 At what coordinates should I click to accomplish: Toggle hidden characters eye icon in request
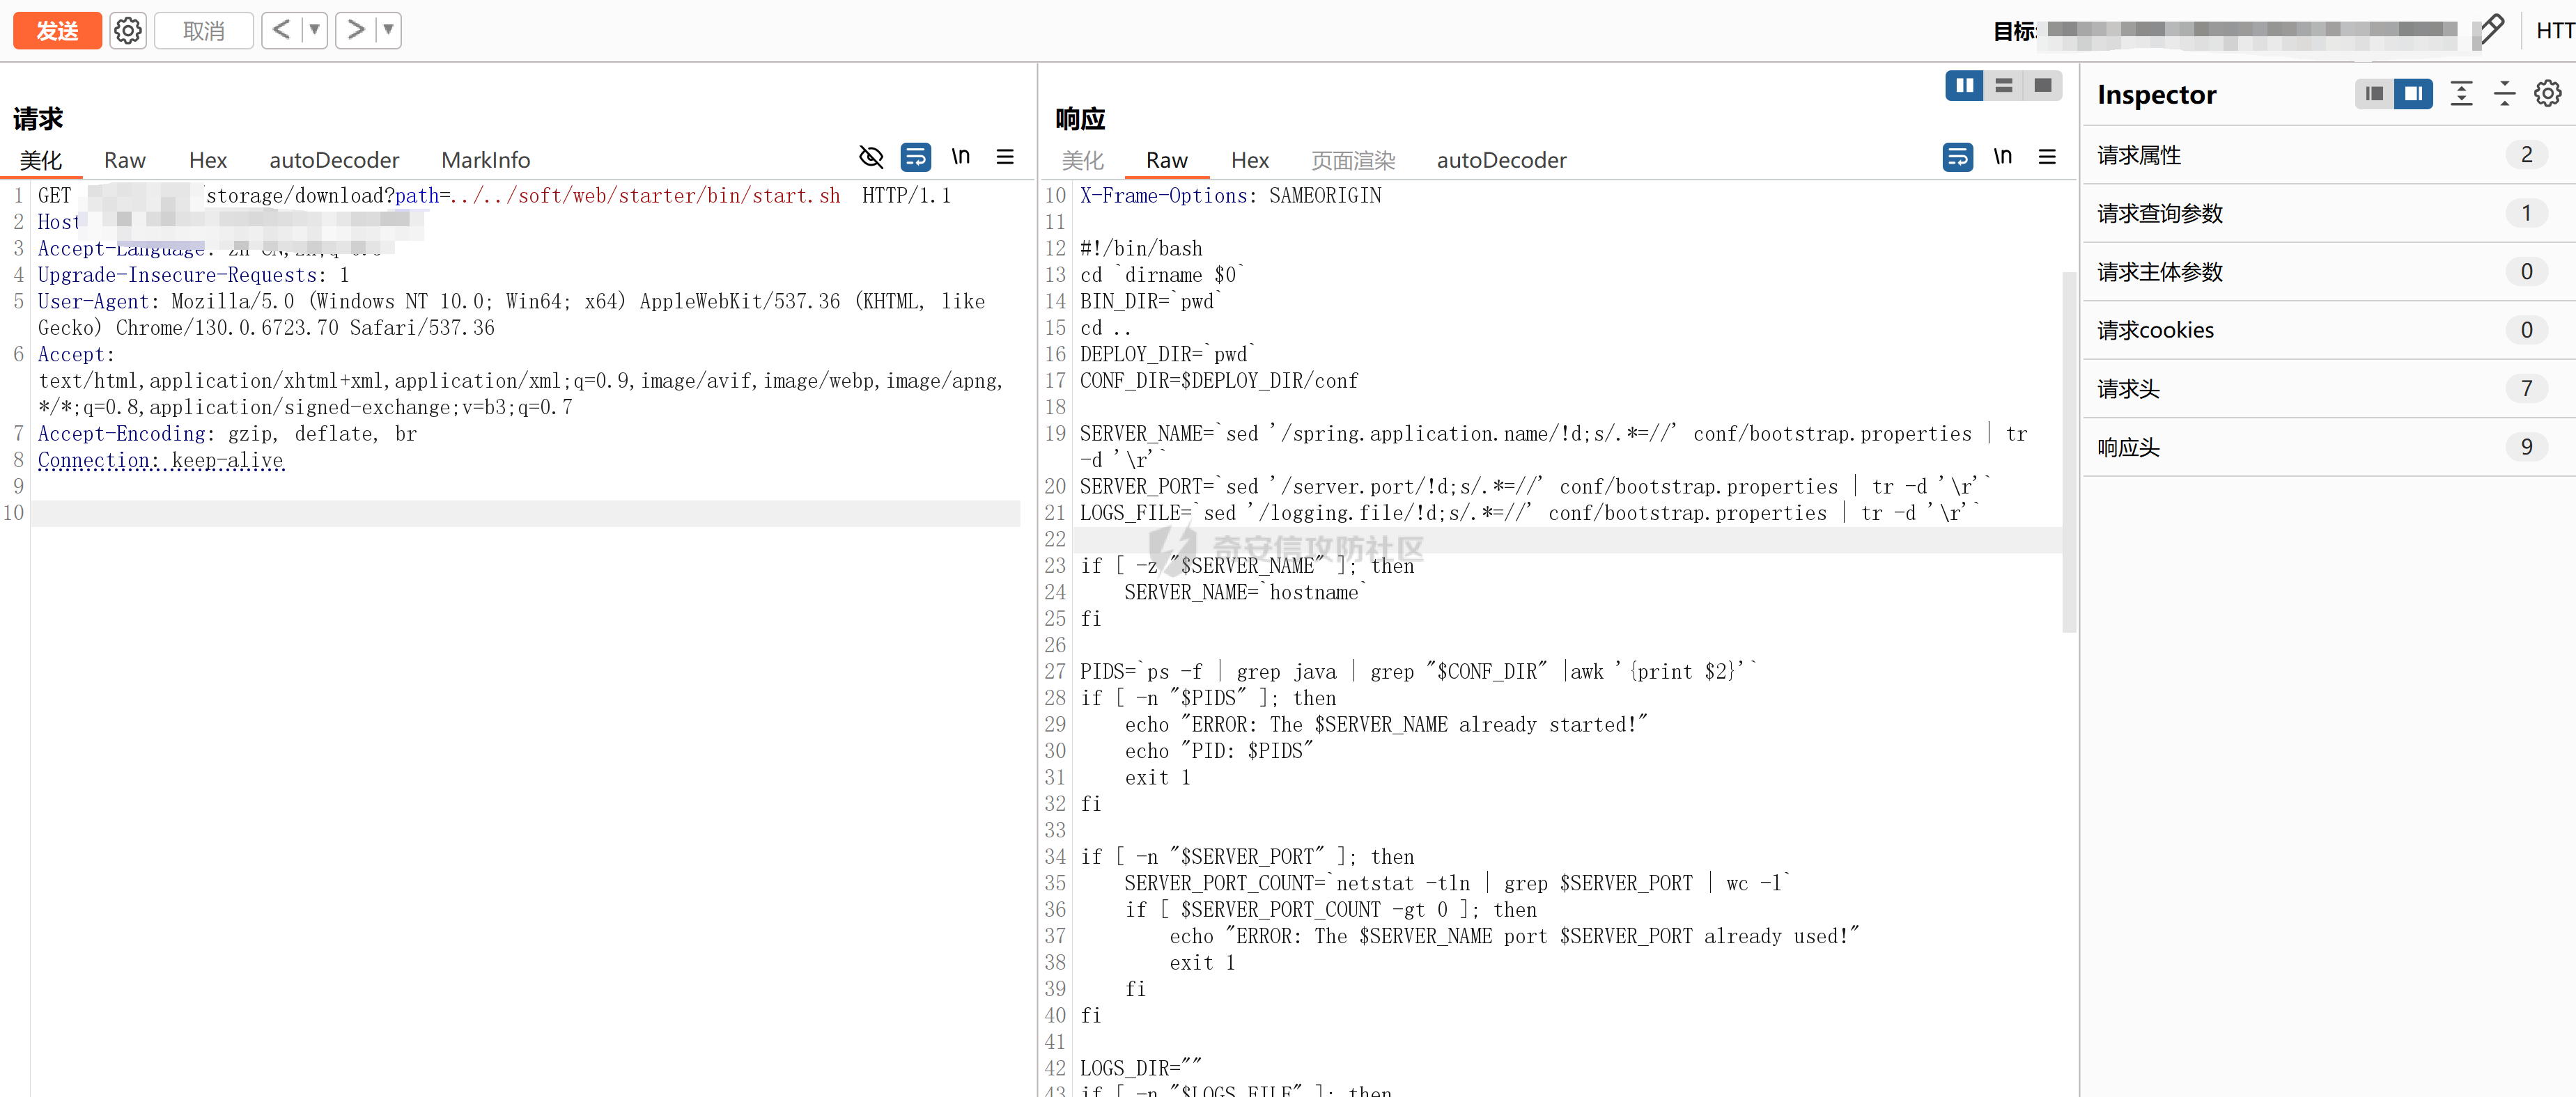click(871, 157)
